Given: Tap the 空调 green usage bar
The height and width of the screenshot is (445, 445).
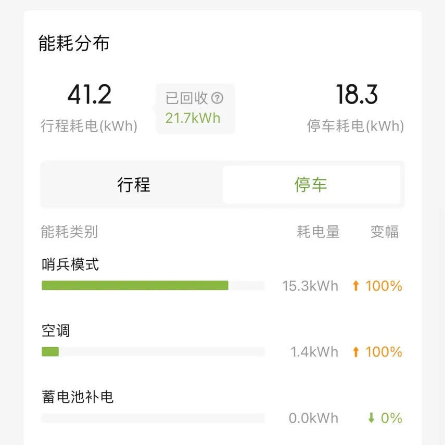Looking at the screenshot, I should 50,352.
